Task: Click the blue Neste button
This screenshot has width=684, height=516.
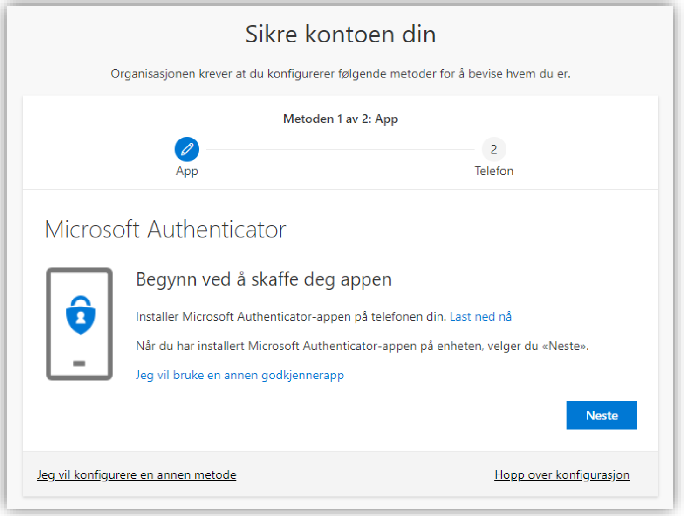Action: tap(602, 415)
